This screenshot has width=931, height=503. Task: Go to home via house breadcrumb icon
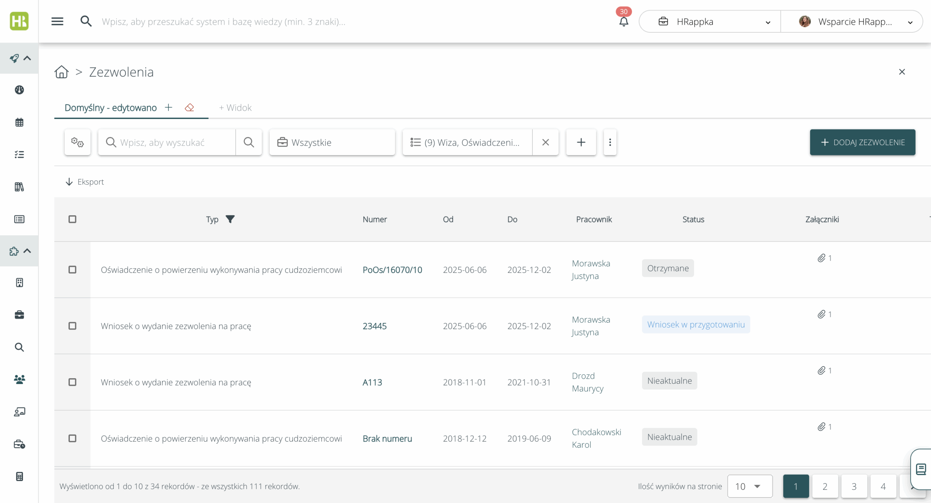(x=61, y=72)
